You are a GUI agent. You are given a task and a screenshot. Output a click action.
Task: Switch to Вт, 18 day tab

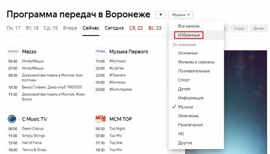32,28
